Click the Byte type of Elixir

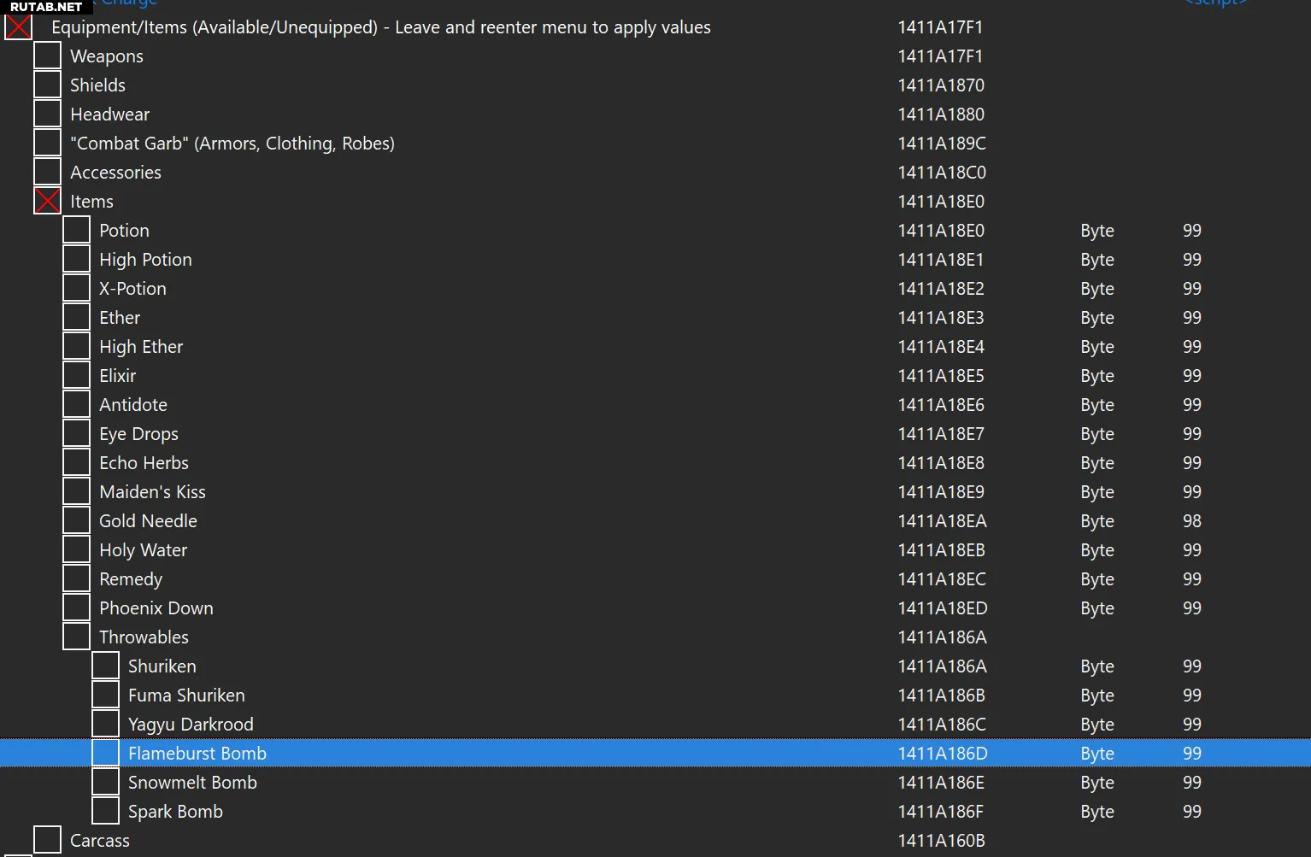coord(1096,376)
